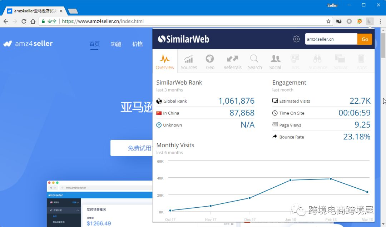Screen dimensions: 386x227
Task: Switch to the Referrals tab
Action: pyautogui.click(x=232, y=62)
